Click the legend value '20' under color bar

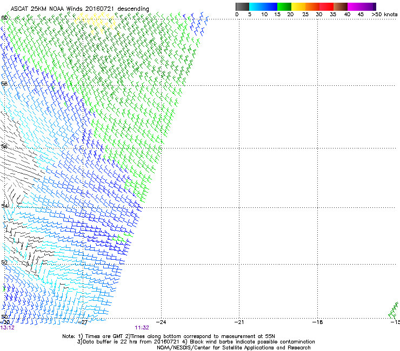[290, 15]
